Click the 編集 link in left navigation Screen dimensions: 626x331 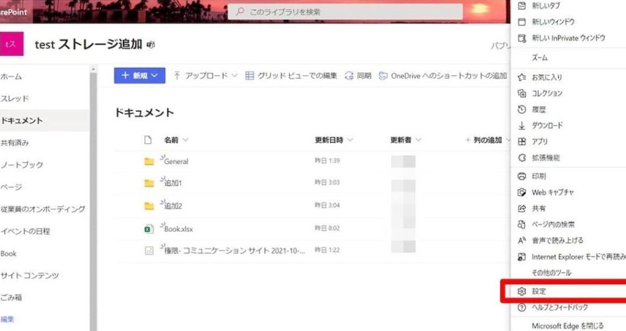[x=7, y=319]
